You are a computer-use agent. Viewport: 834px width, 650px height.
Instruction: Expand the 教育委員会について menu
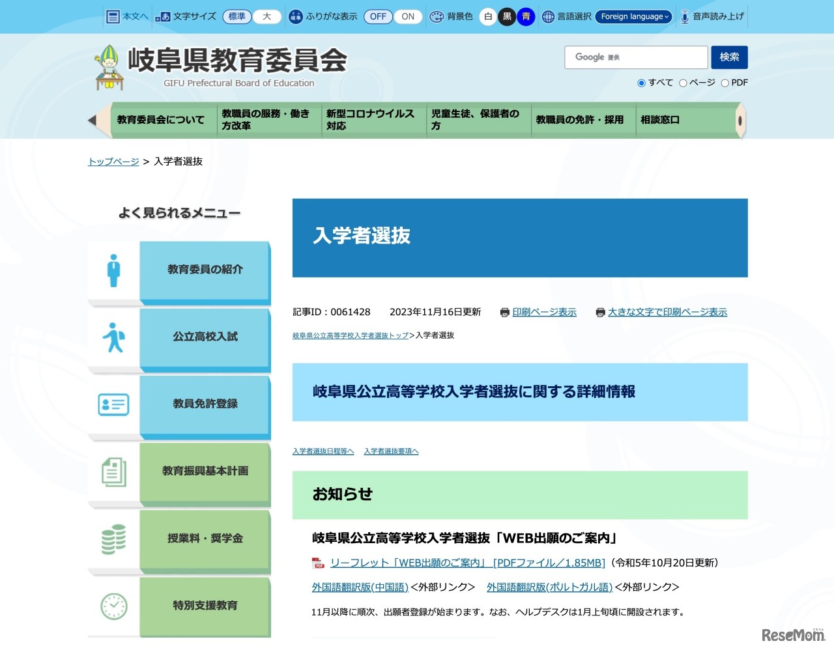tap(161, 120)
